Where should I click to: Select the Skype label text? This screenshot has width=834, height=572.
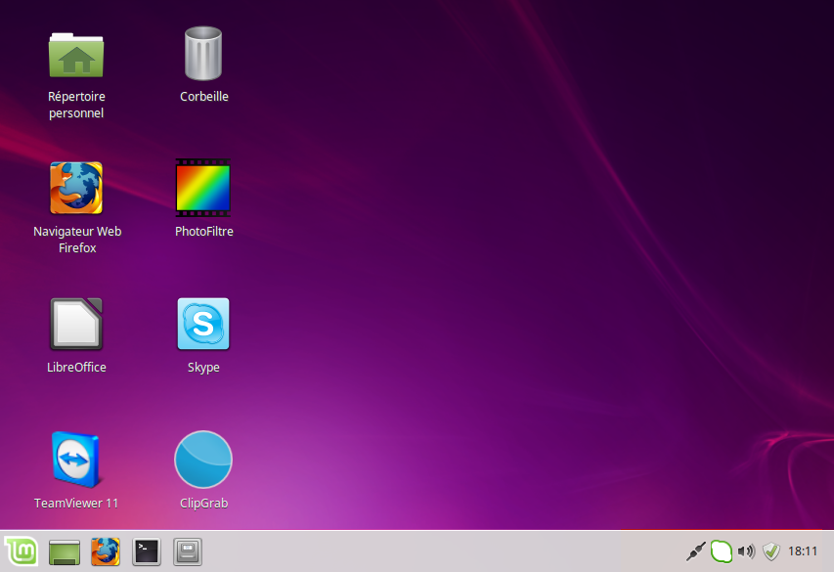(203, 367)
